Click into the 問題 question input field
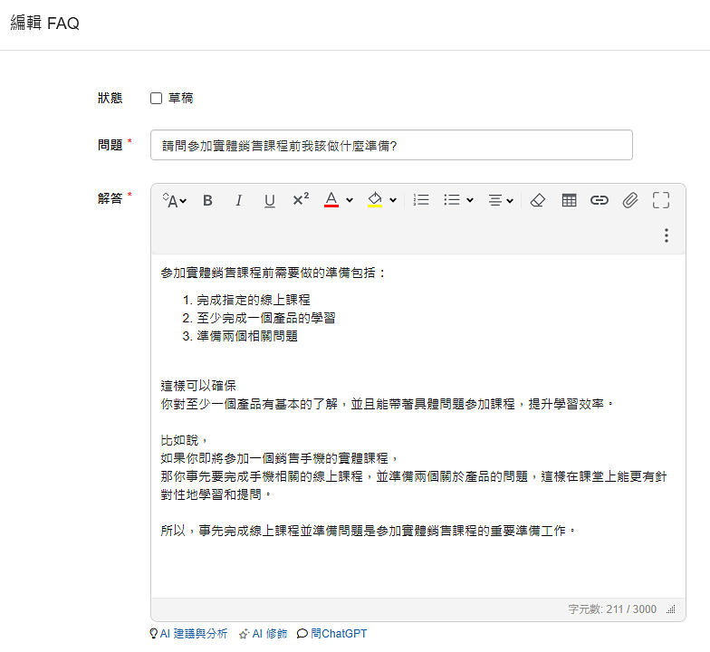 coord(391,145)
